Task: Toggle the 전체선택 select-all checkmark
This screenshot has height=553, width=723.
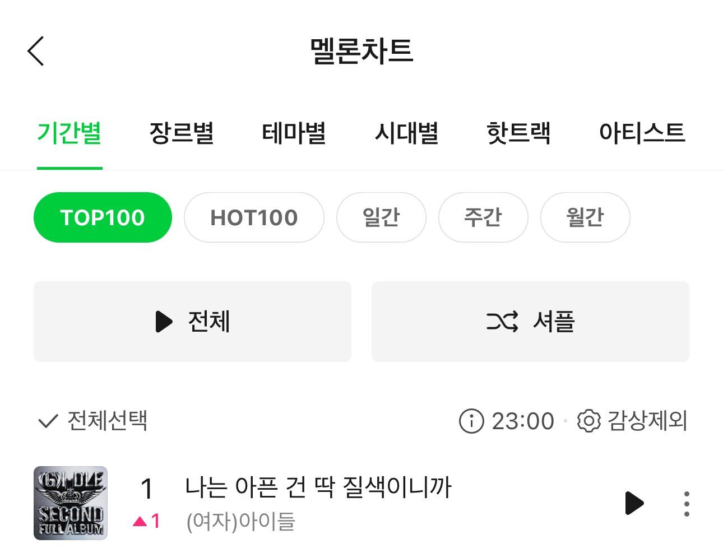Action: coord(48,421)
